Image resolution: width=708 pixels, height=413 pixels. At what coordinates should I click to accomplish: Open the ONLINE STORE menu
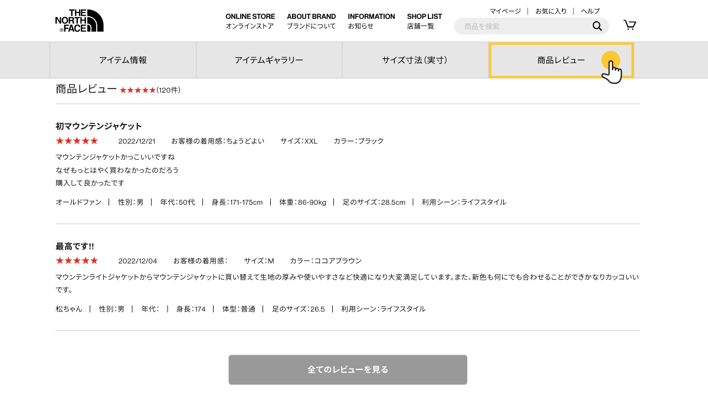pos(250,21)
